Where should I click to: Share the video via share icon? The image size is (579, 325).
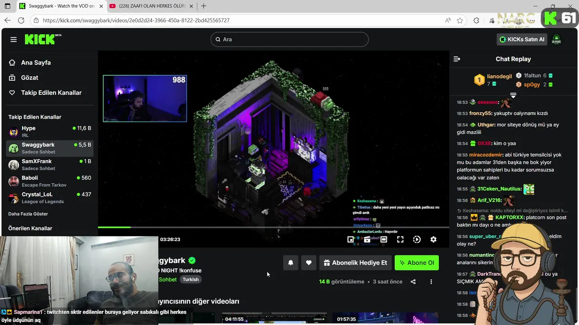pos(413,282)
